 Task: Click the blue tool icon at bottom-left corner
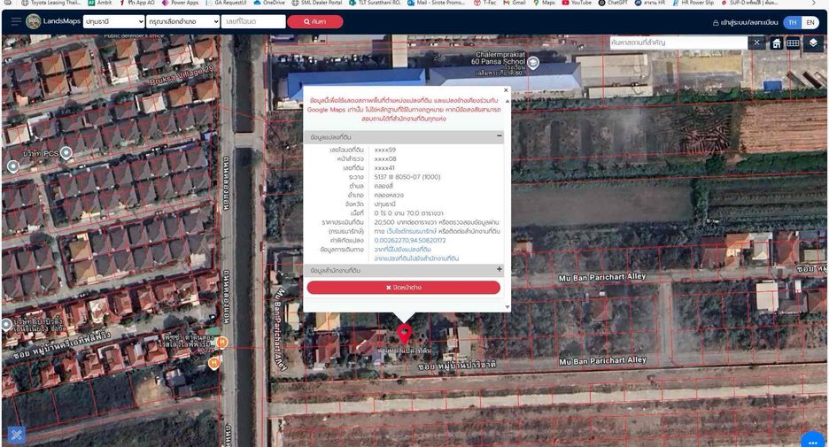(17, 435)
